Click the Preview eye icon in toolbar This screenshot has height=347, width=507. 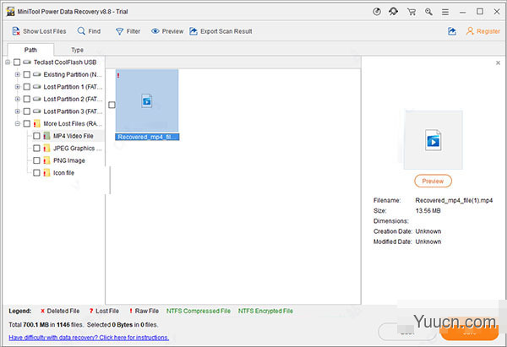click(155, 31)
